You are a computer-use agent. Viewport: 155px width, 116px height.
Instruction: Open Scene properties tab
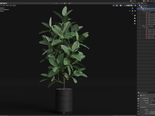click(138, 106)
